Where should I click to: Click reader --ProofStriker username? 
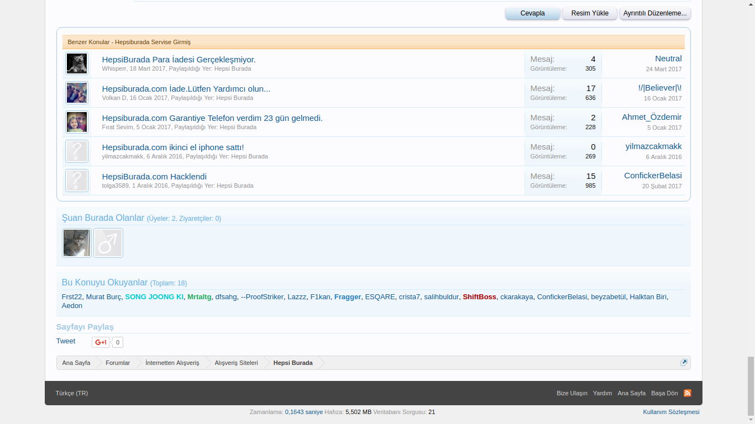coord(262,296)
